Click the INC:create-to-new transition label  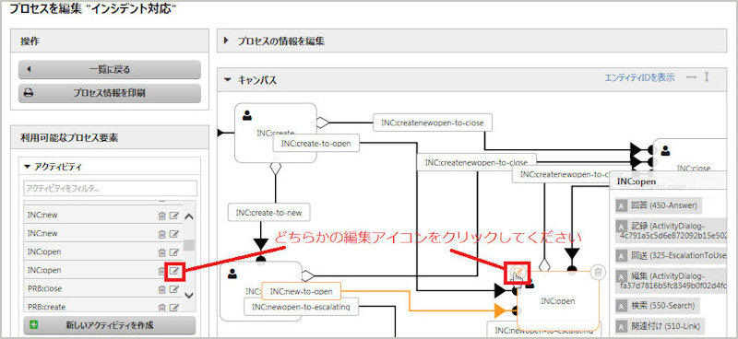tap(268, 213)
